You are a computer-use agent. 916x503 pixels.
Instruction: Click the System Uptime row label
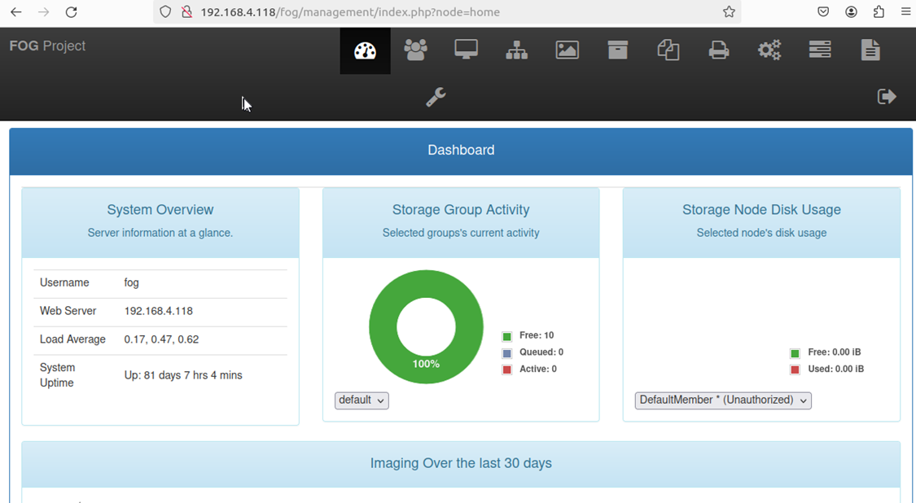point(57,375)
